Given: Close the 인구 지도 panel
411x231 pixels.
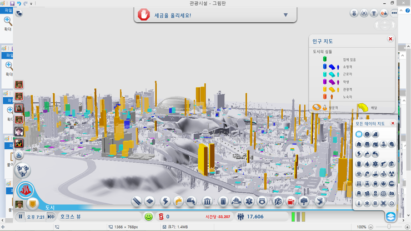Looking at the screenshot, I should tap(390, 39).
